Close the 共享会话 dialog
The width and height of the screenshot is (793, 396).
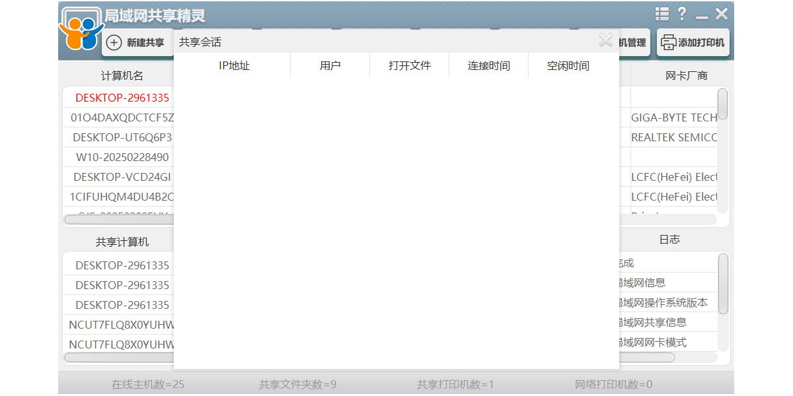click(x=605, y=41)
